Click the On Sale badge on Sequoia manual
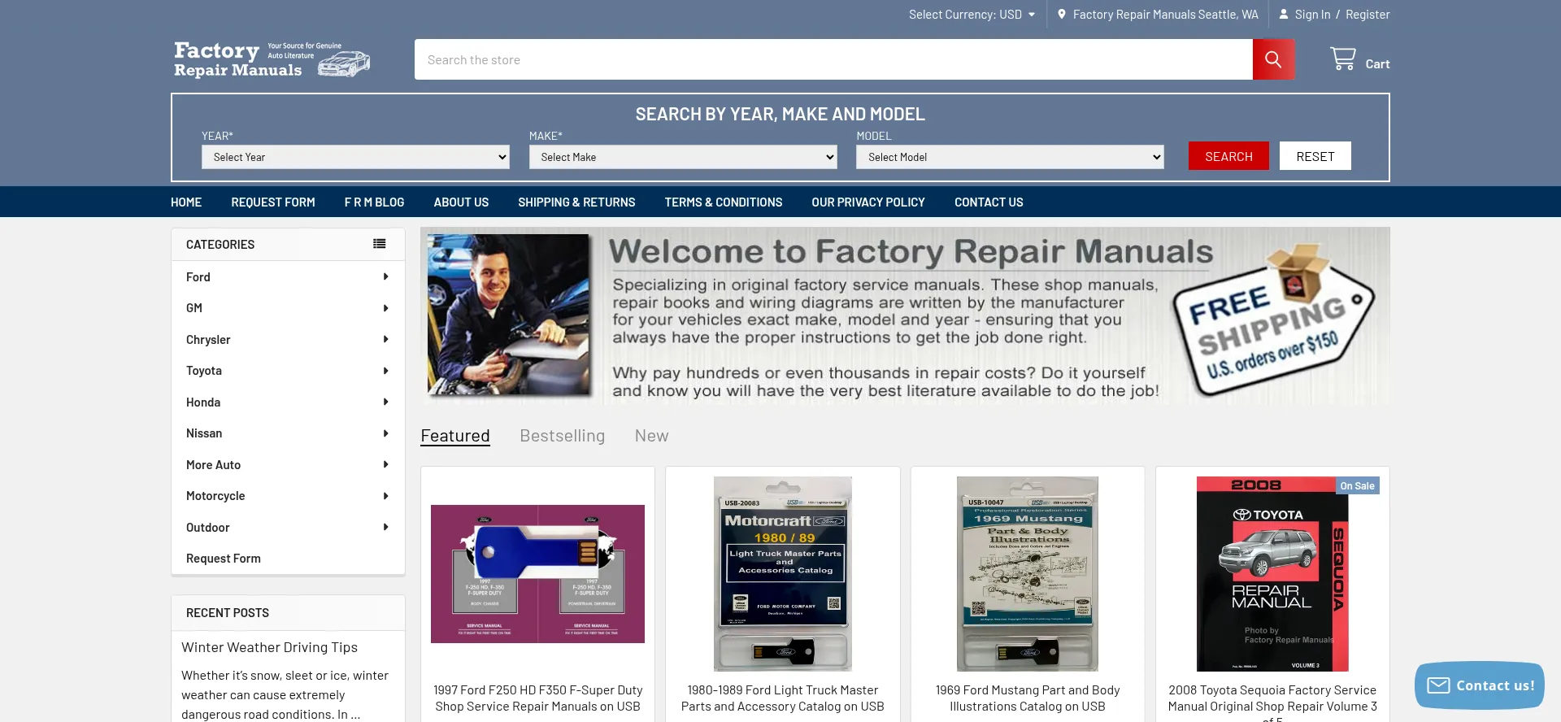The image size is (1561, 722). tap(1357, 485)
